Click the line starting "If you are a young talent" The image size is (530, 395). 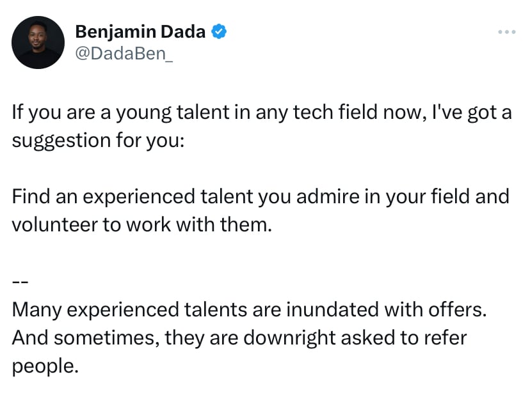[261, 113]
